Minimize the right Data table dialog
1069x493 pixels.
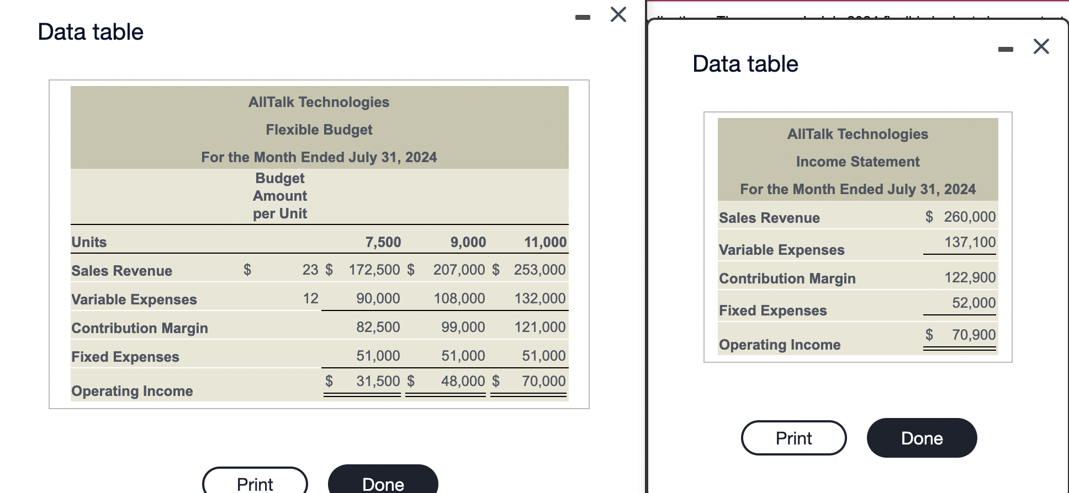[1006, 49]
